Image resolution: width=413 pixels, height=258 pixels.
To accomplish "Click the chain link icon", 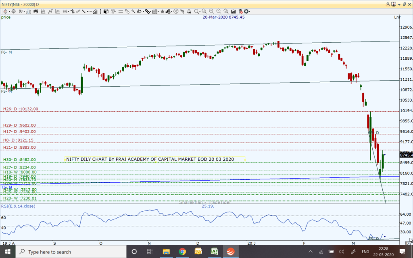I will pos(148,11).
